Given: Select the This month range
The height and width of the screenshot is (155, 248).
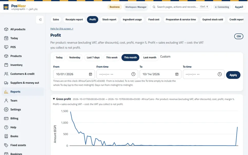Looking at the screenshot, I should click(130, 57).
